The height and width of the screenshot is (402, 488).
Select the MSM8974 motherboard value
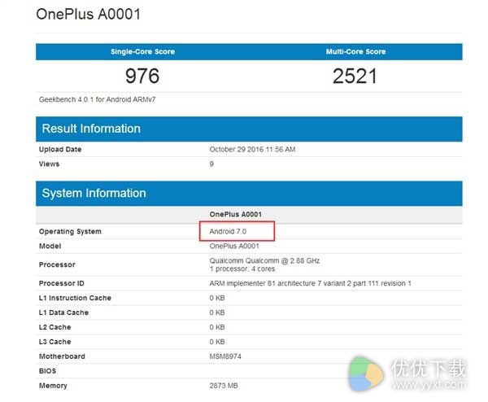225,356
